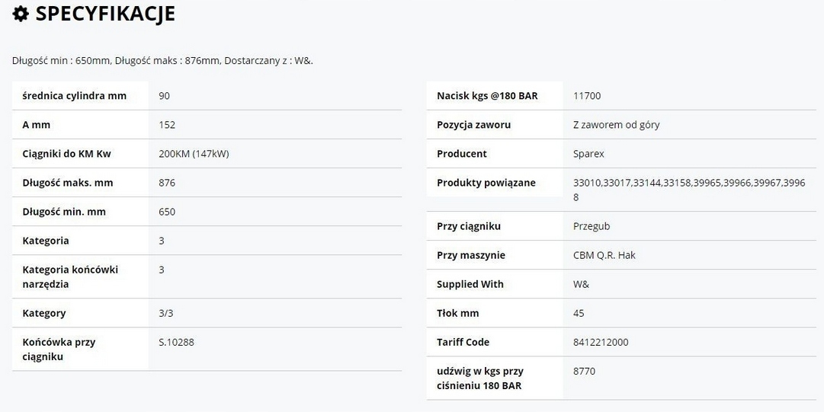Click the Pozycja zaworu label
This screenshot has height=412, width=824.
[x=473, y=125]
